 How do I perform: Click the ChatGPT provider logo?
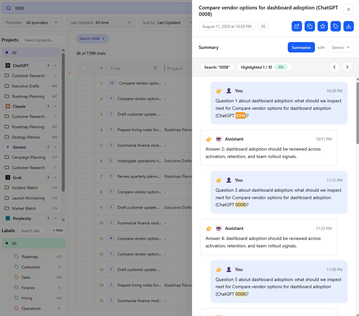[8, 65]
